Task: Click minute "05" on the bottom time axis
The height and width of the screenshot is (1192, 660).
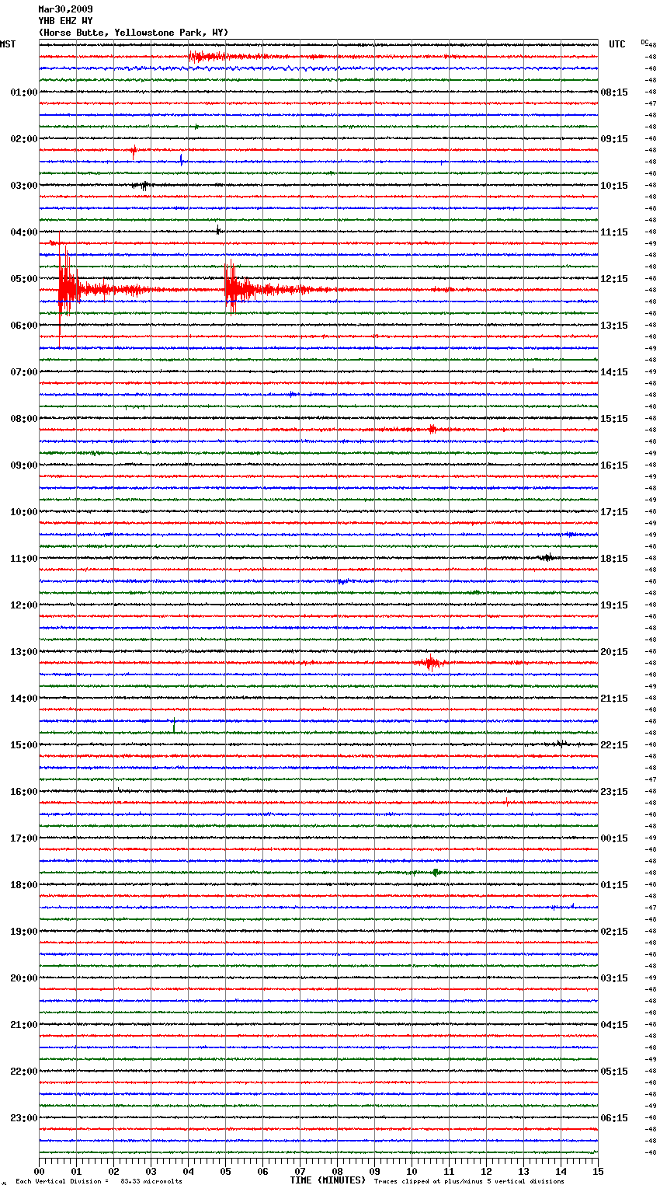Action: click(225, 1171)
